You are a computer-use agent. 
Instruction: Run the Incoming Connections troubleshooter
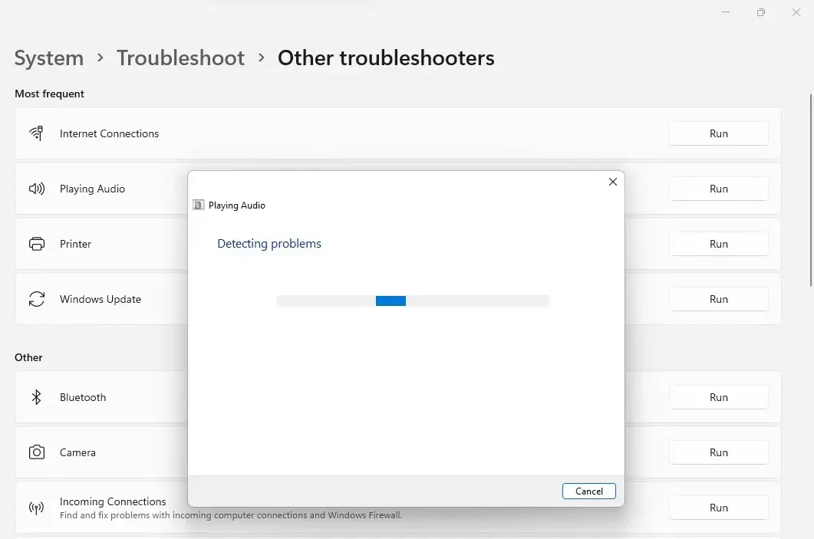pos(718,508)
